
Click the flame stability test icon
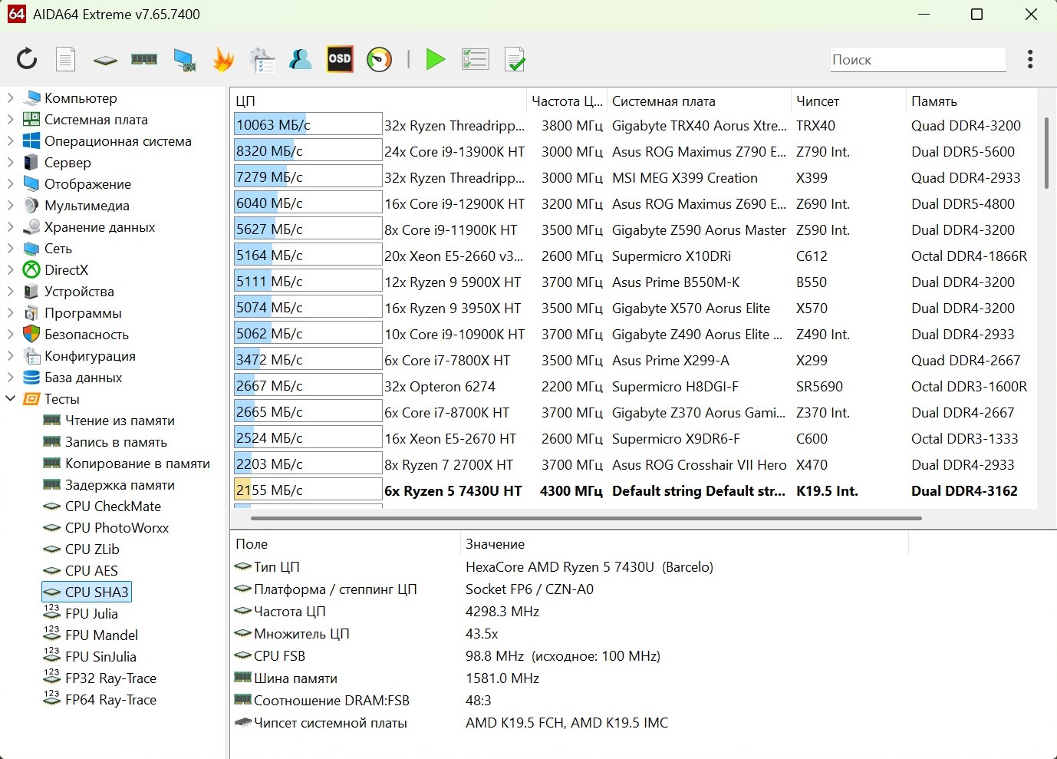(x=223, y=59)
